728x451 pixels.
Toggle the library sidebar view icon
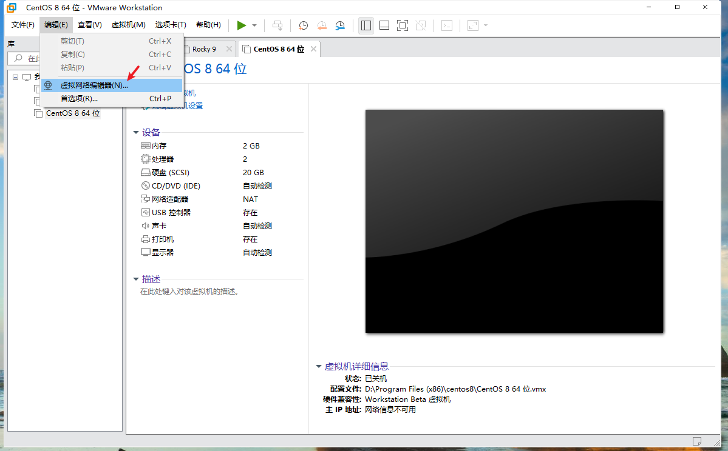(366, 25)
